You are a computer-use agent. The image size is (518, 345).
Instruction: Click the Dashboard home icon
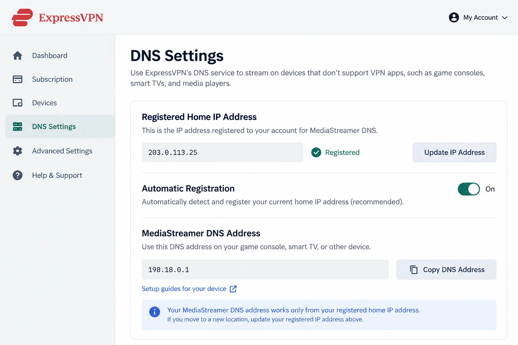click(x=18, y=56)
